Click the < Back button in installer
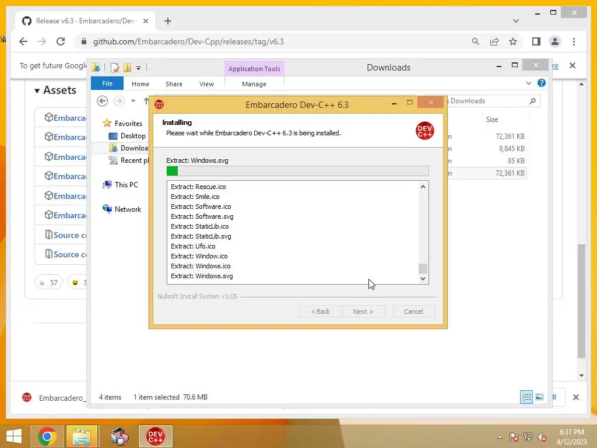The image size is (597, 448). point(320,311)
